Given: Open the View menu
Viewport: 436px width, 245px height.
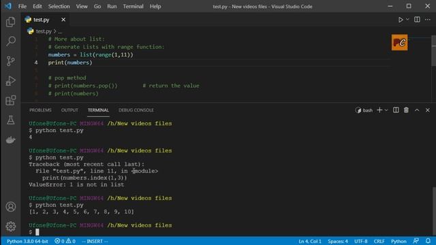Looking at the screenshot, I should 82,6.
